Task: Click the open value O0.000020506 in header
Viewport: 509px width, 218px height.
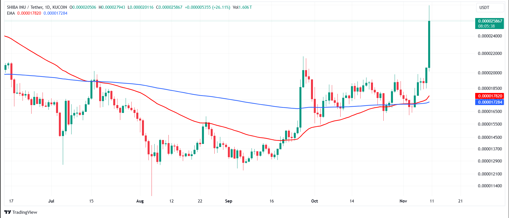Action: [x=83, y=7]
